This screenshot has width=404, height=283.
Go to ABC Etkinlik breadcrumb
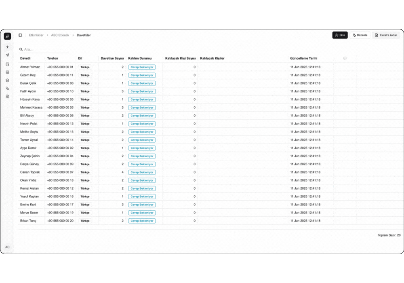pos(60,35)
